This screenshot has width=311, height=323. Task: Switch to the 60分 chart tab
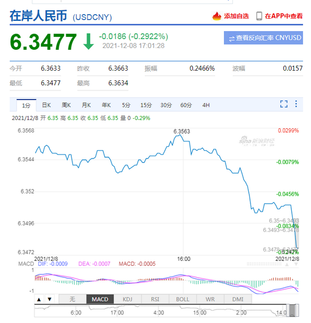tap(186, 105)
